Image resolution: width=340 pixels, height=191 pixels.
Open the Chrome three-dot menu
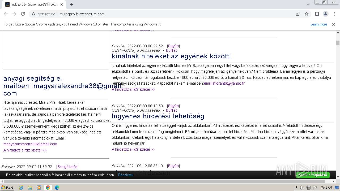click(334, 14)
